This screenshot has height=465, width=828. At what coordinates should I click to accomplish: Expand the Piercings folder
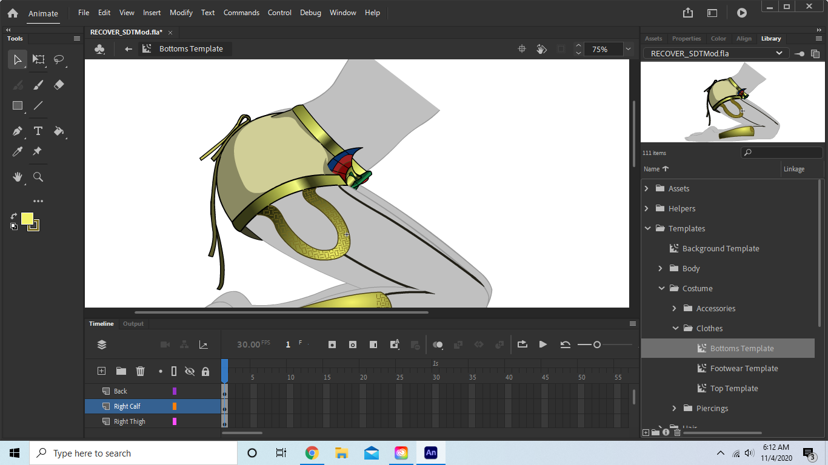pos(674,408)
